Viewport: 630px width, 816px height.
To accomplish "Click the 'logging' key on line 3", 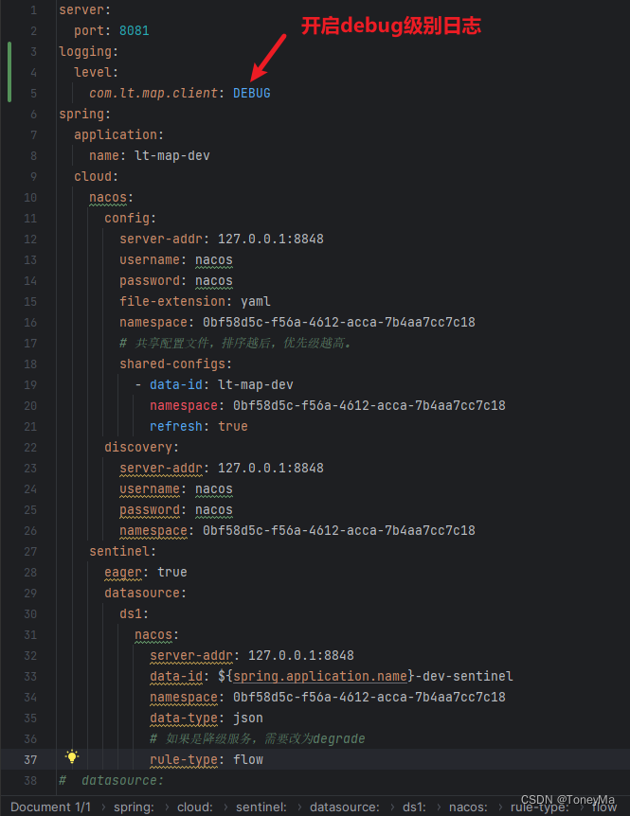I will tap(85, 51).
